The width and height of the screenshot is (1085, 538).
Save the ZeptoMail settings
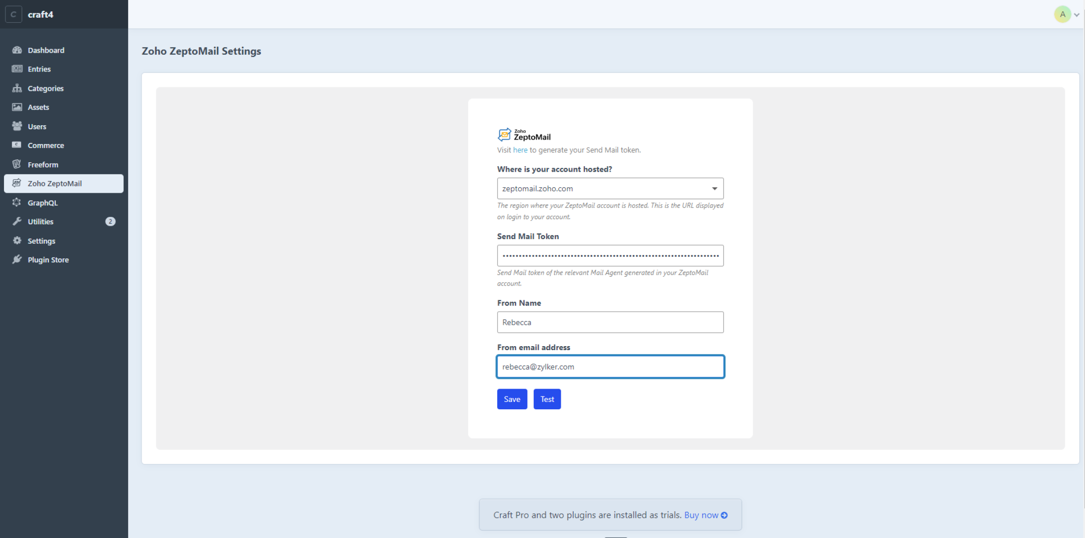tap(512, 399)
